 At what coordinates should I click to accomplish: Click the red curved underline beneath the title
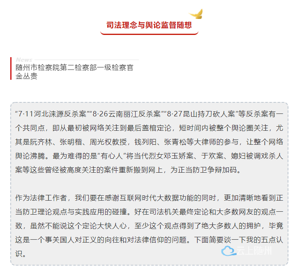click(149, 33)
